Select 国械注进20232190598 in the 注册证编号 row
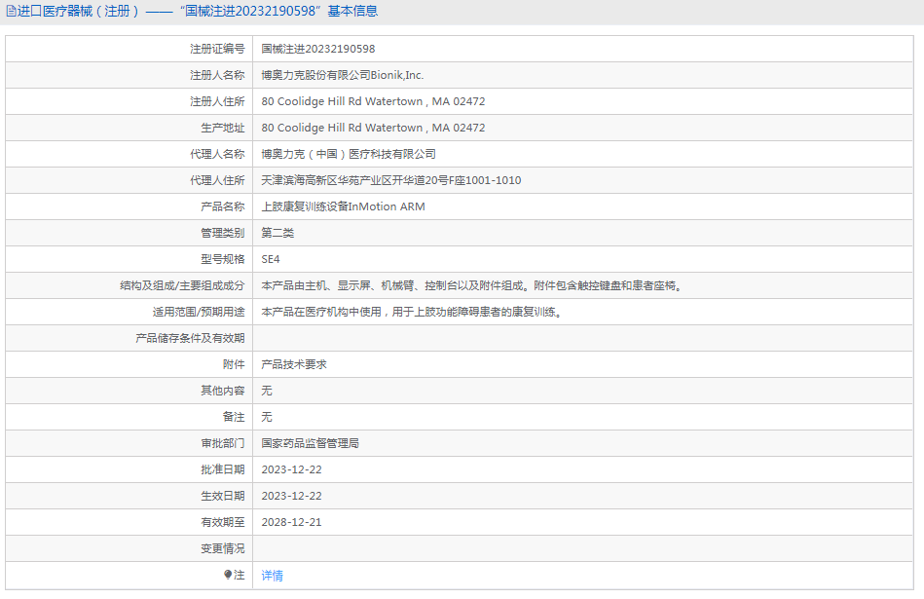 point(318,49)
